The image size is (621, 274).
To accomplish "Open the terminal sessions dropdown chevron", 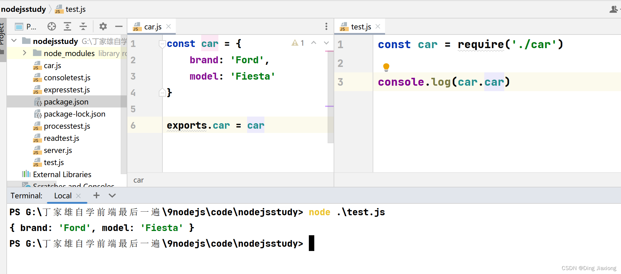I will pyautogui.click(x=112, y=196).
